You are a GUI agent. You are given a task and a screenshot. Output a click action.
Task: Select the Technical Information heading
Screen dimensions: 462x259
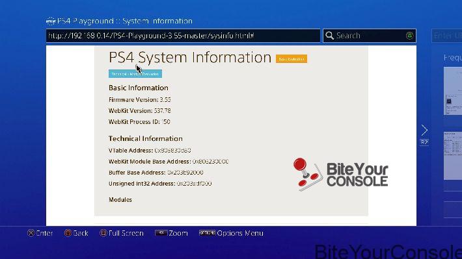[146, 138]
